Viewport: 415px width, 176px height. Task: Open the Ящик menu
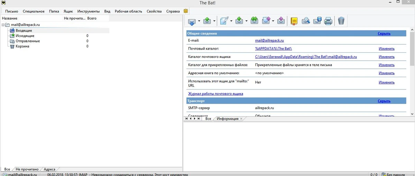pyautogui.click(x=68, y=11)
